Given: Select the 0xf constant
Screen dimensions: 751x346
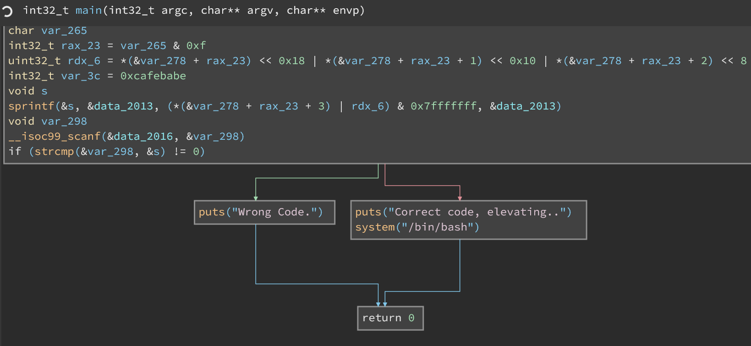Looking at the screenshot, I should pos(196,46).
